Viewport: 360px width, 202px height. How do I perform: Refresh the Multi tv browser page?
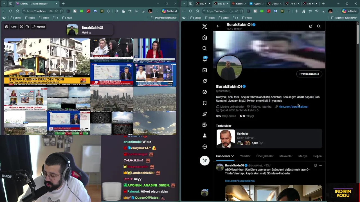pyautogui.click(x=11, y=11)
